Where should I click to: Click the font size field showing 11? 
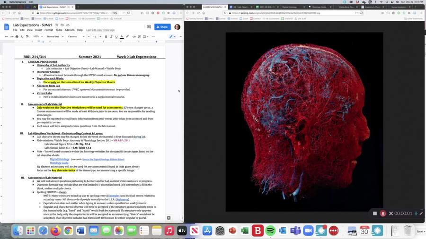tap(94, 36)
